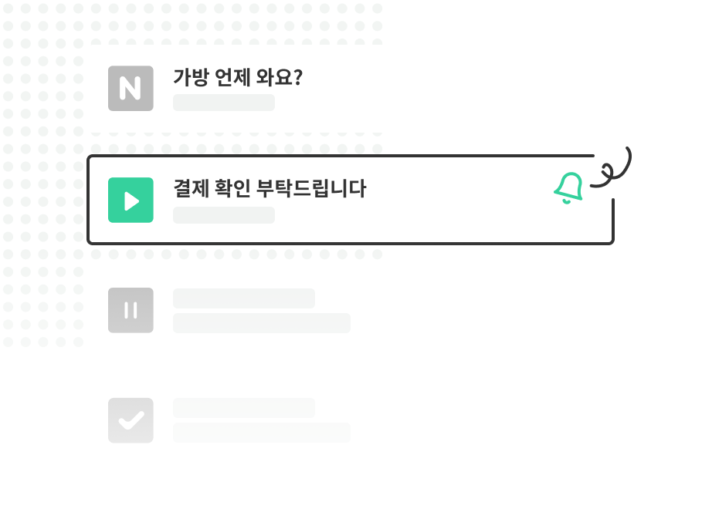Viewport: 712px width, 509px height.
Task: Click the swirl doodle near the bell
Action: (611, 167)
